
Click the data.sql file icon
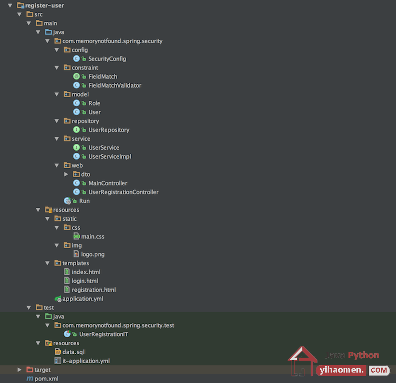point(58,352)
